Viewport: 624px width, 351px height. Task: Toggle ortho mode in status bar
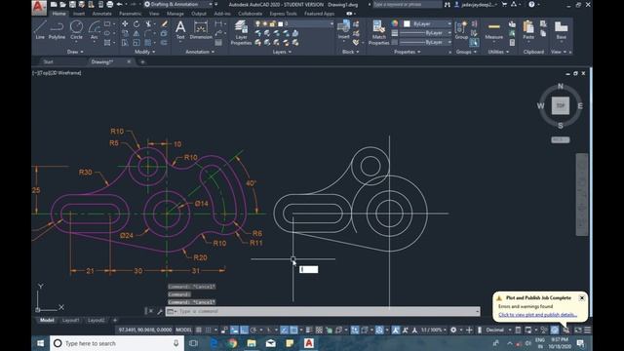point(244,330)
